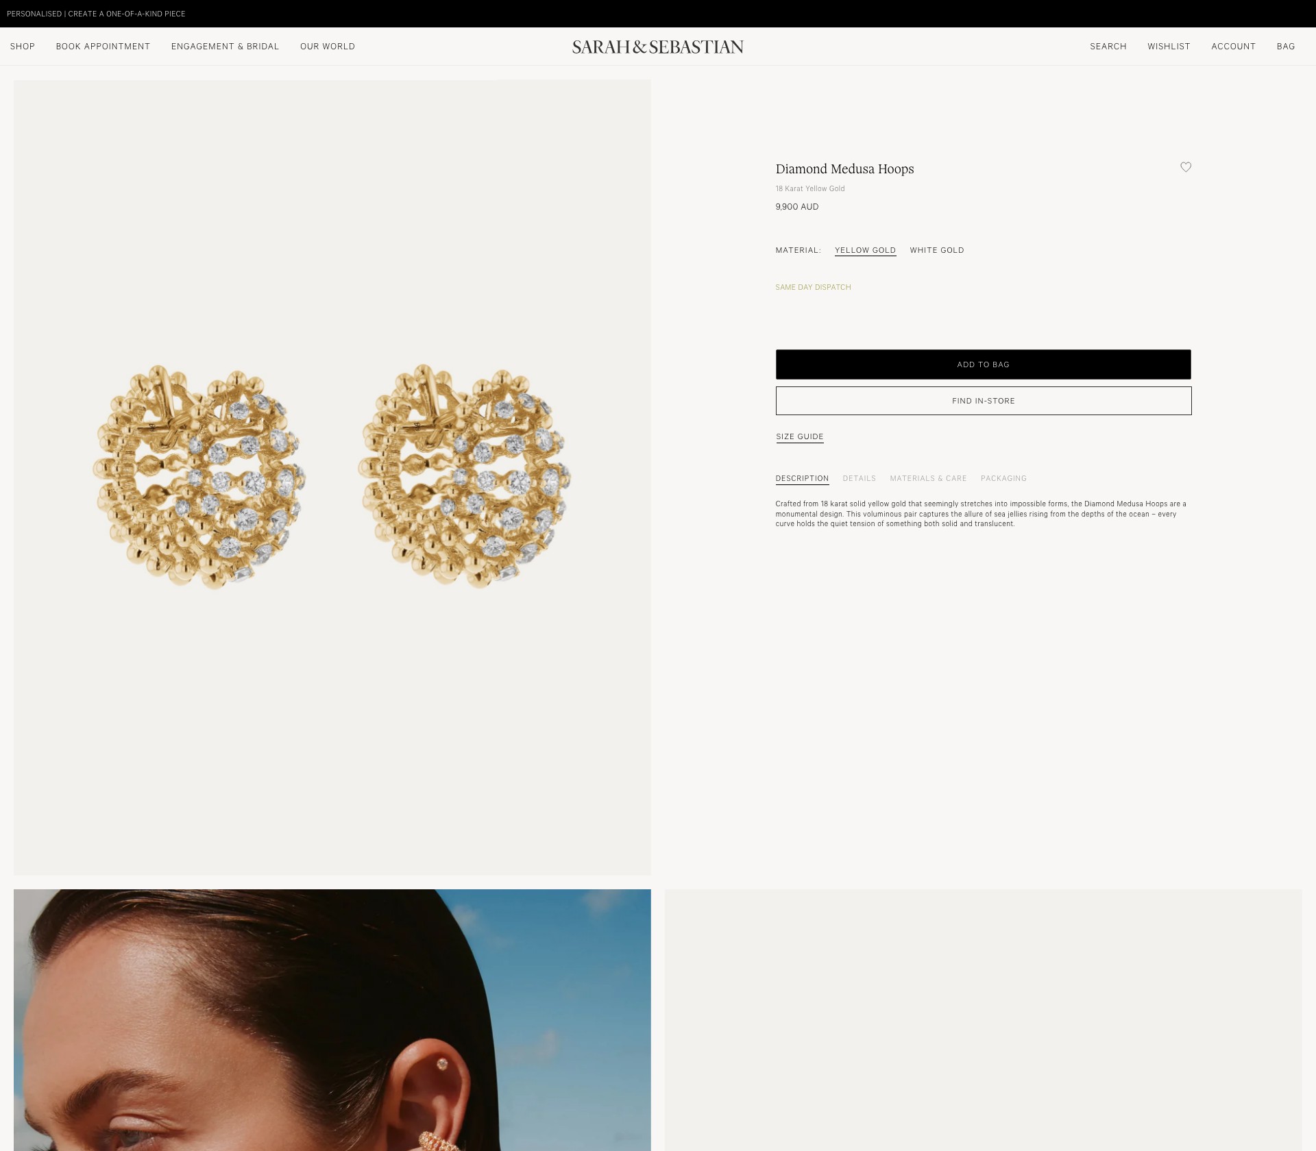Open Account page
This screenshot has width=1316, height=1151.
1233,47
